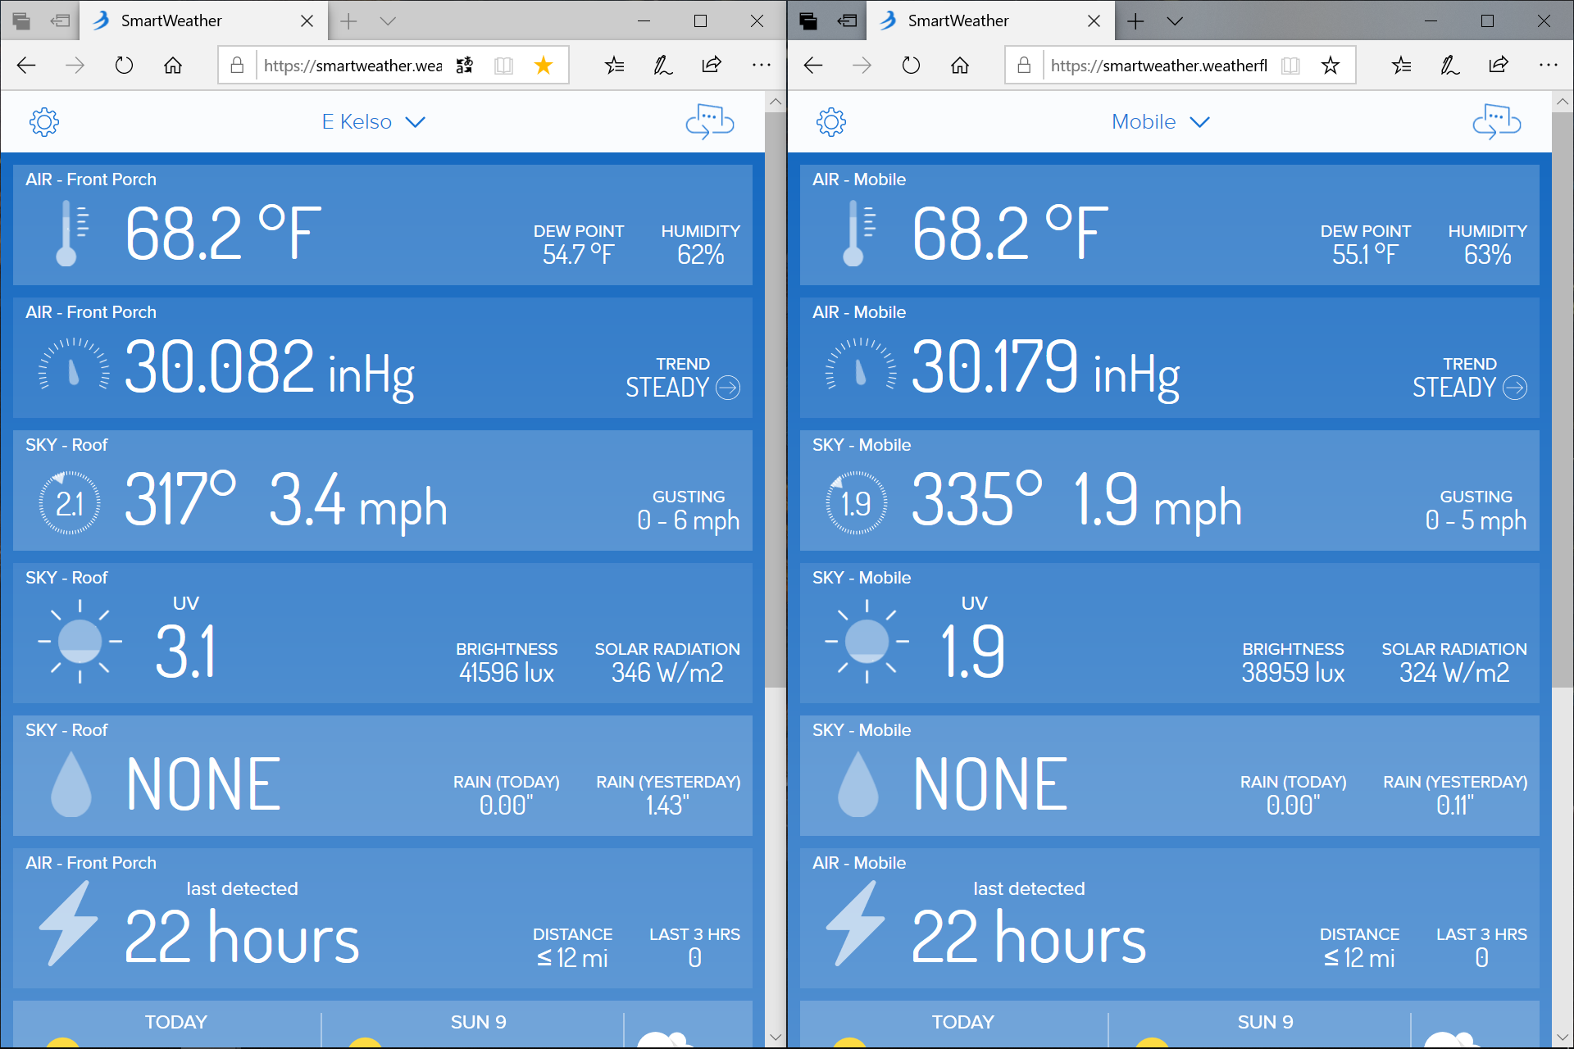The height and width of the screenshot is (1049, 1574).
Task: Expand Mobile station dropdown
Action: pos(1160,122)
